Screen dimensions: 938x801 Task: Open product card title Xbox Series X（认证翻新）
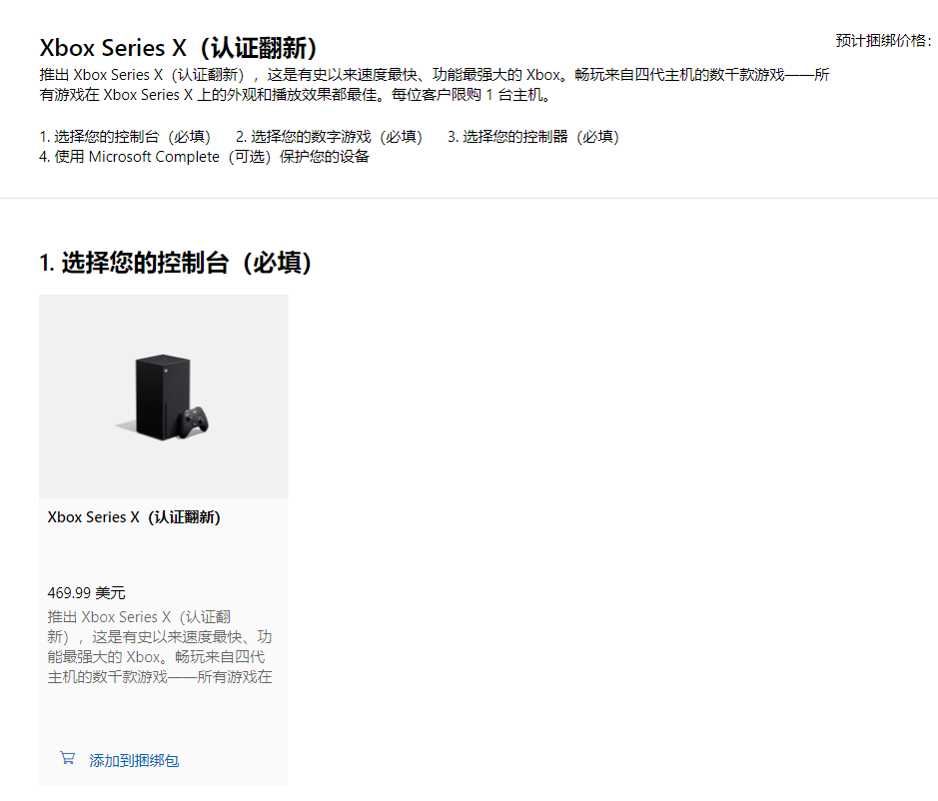pyautogui.click(x=134, y=516)
